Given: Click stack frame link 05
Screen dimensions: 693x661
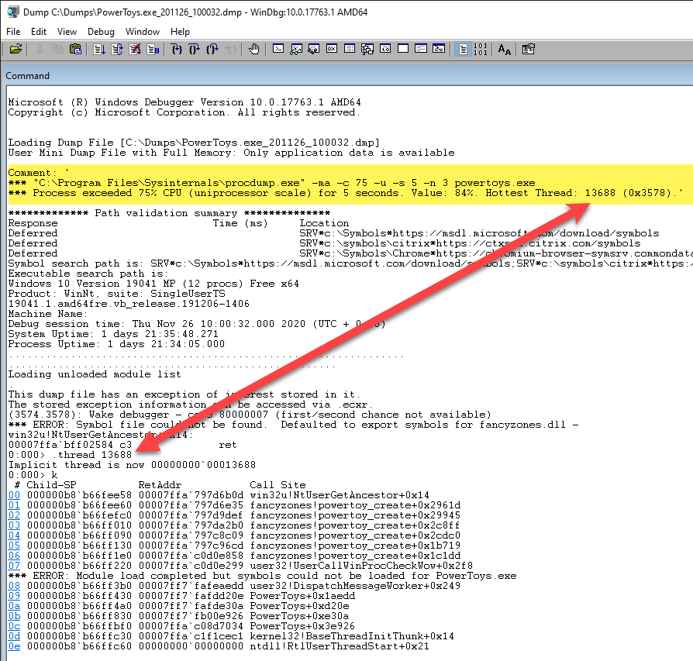Looking at the screenshot, I should tap(14, 546).
